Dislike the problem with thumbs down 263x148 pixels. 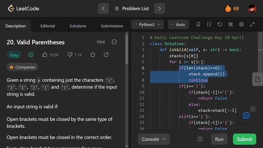(70, 55)
